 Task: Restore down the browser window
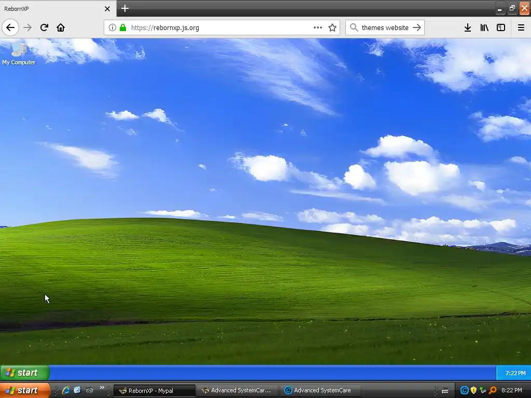point(512,8)
